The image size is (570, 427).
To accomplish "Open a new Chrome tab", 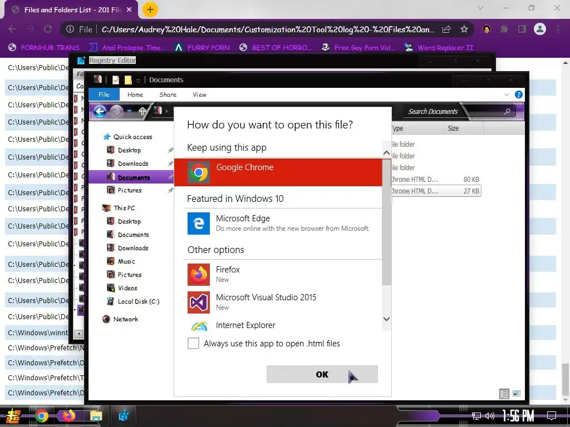I will (x=150, y=10).
